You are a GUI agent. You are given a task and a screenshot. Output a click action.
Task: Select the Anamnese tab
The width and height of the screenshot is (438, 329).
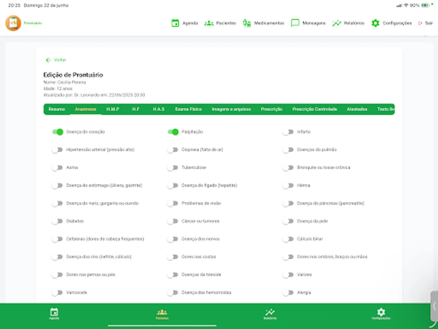85,109
